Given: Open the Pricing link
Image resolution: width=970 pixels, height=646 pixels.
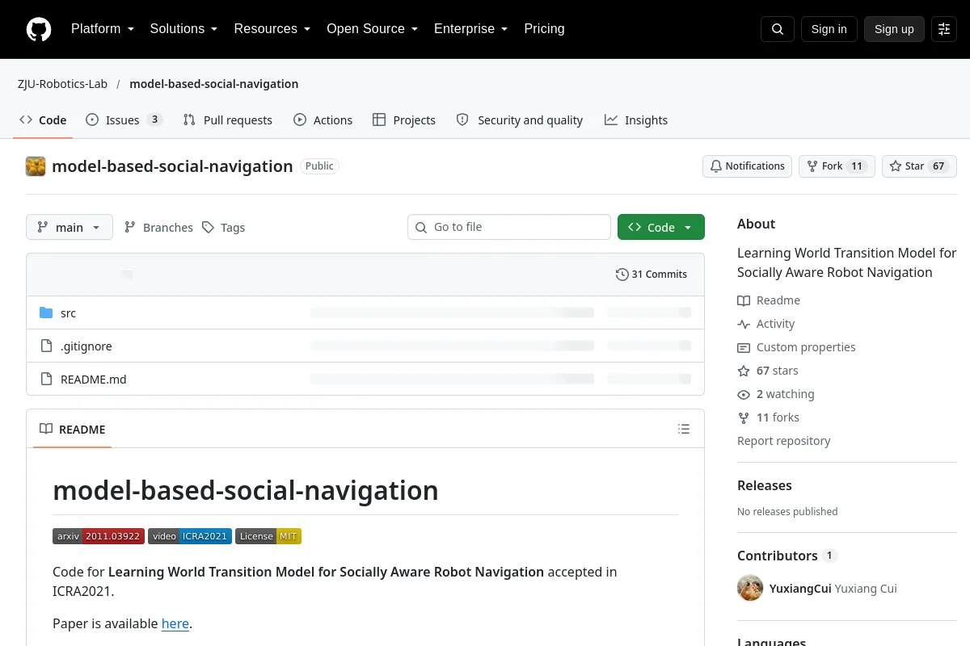Looking at the screenshot, I should (544, 29).
